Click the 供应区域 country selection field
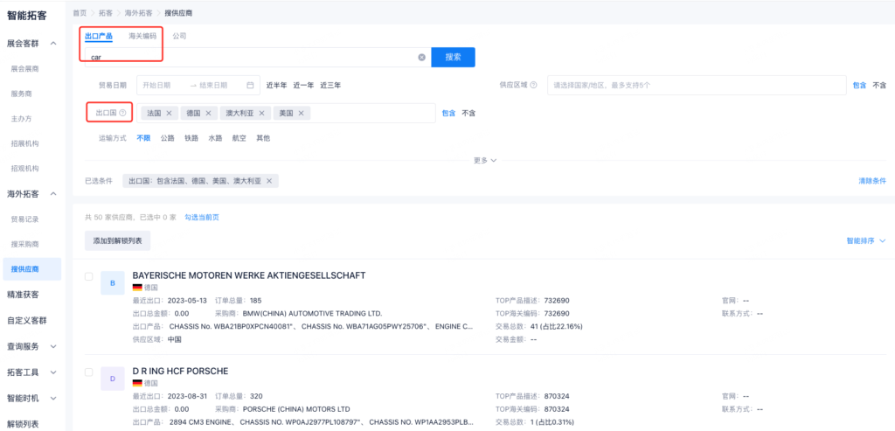 tap(696, 85)
